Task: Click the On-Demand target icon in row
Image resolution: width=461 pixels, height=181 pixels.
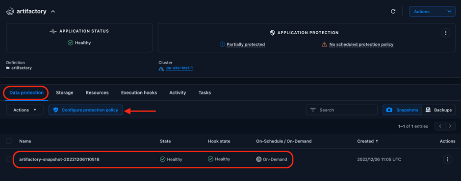Action: [x=259, y=159]
